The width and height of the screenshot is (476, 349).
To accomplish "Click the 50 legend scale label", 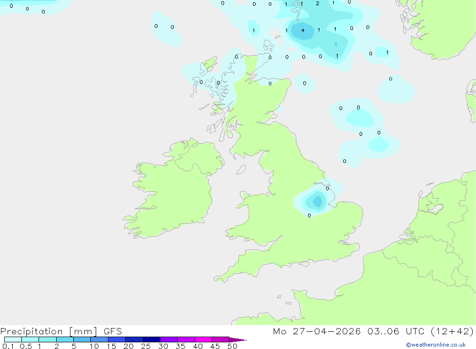I will click(233, 346).
